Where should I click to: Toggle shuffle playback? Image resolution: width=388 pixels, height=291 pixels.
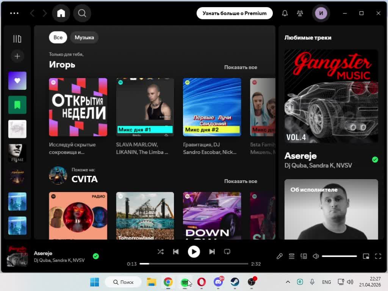coord(160,252)
